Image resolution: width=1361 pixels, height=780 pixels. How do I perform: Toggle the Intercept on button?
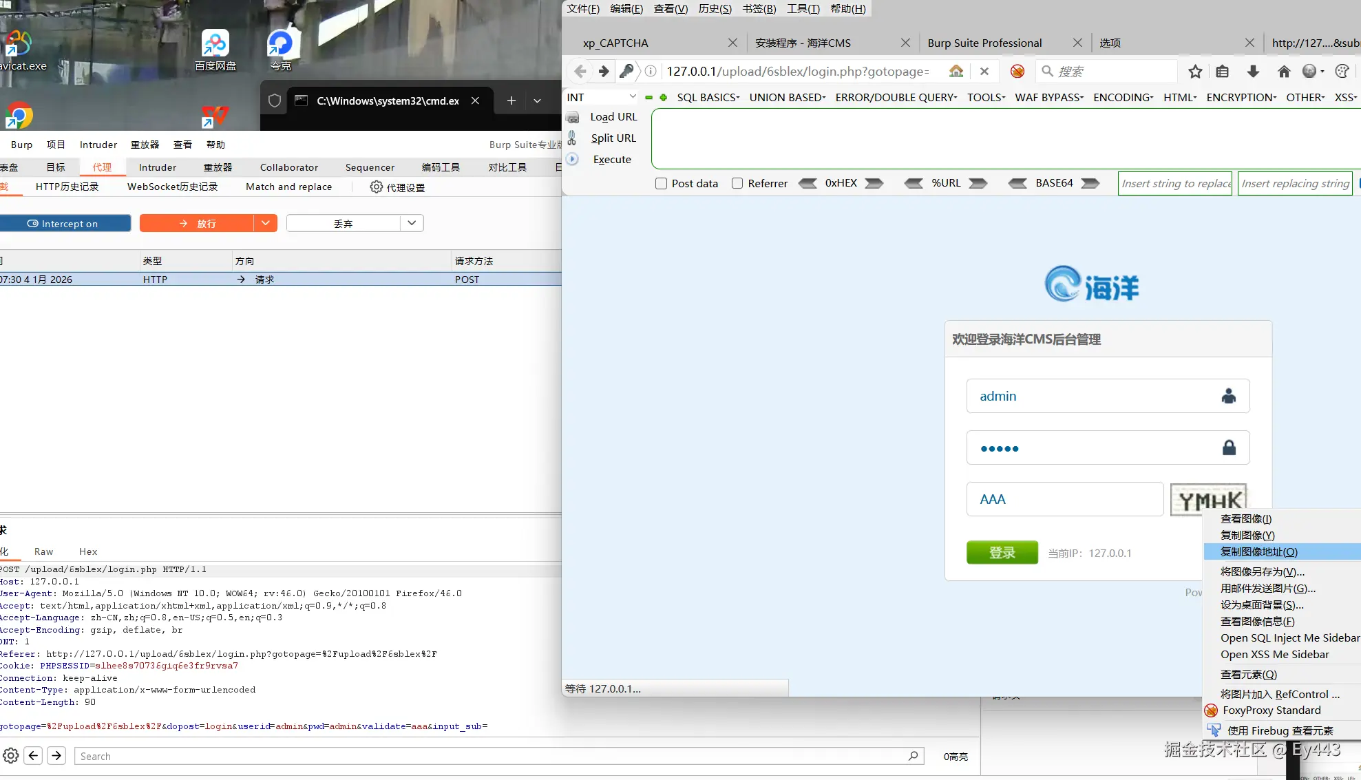[x=65, y=224]
